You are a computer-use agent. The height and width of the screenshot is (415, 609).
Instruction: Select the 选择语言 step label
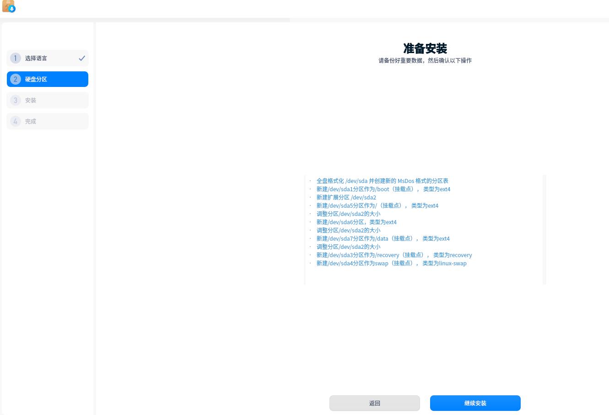tap(36, 58)
